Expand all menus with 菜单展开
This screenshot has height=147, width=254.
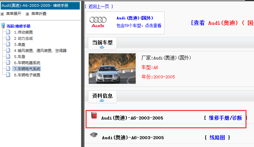coord(14,14)
